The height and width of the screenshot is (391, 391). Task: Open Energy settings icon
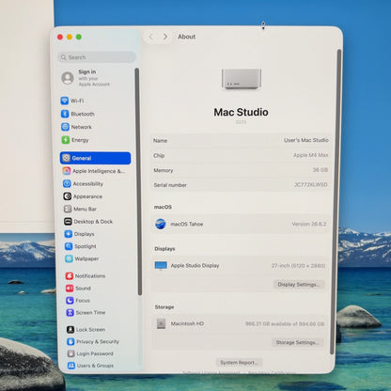click(x=66, y=140)
